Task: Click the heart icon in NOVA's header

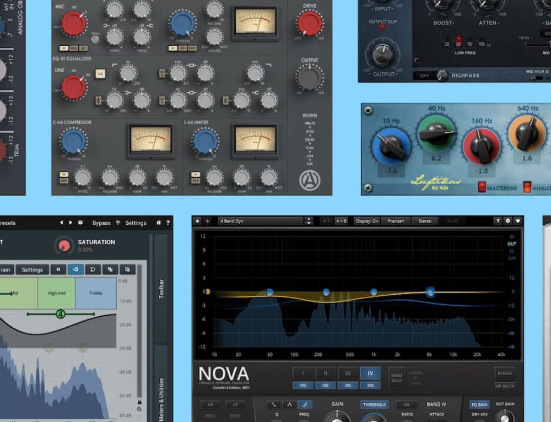Action: tap(517, 221)
